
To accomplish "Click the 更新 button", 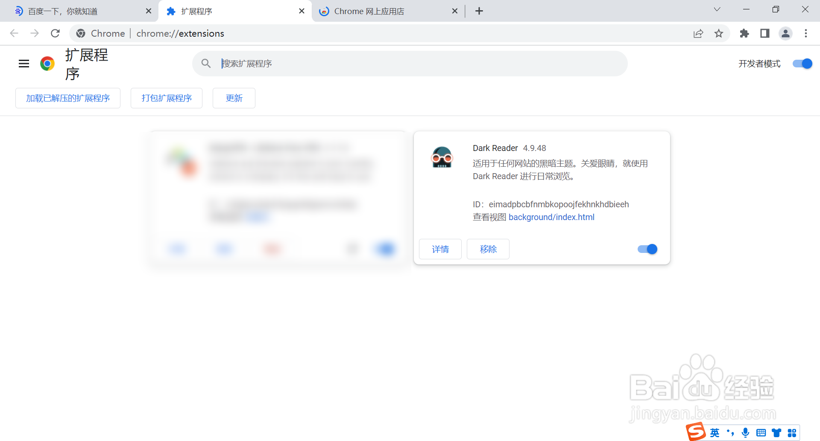I will (x=234, y=98).
